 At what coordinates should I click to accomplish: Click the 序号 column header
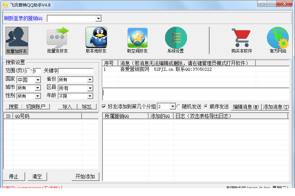click(110, 63)
